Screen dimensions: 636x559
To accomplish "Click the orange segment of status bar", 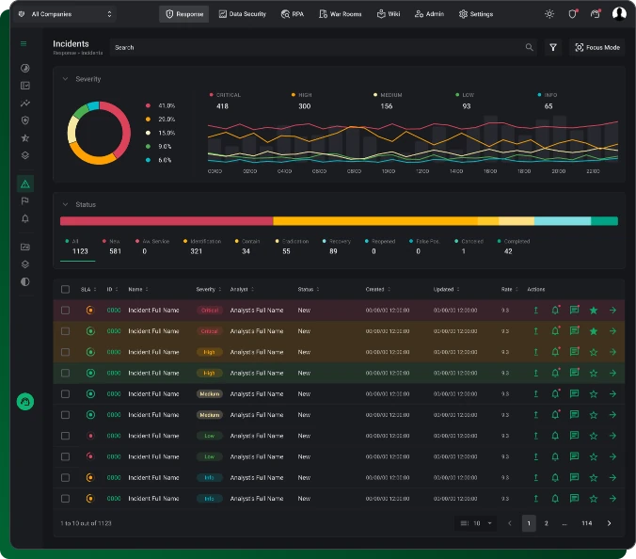I will [375, 220].
